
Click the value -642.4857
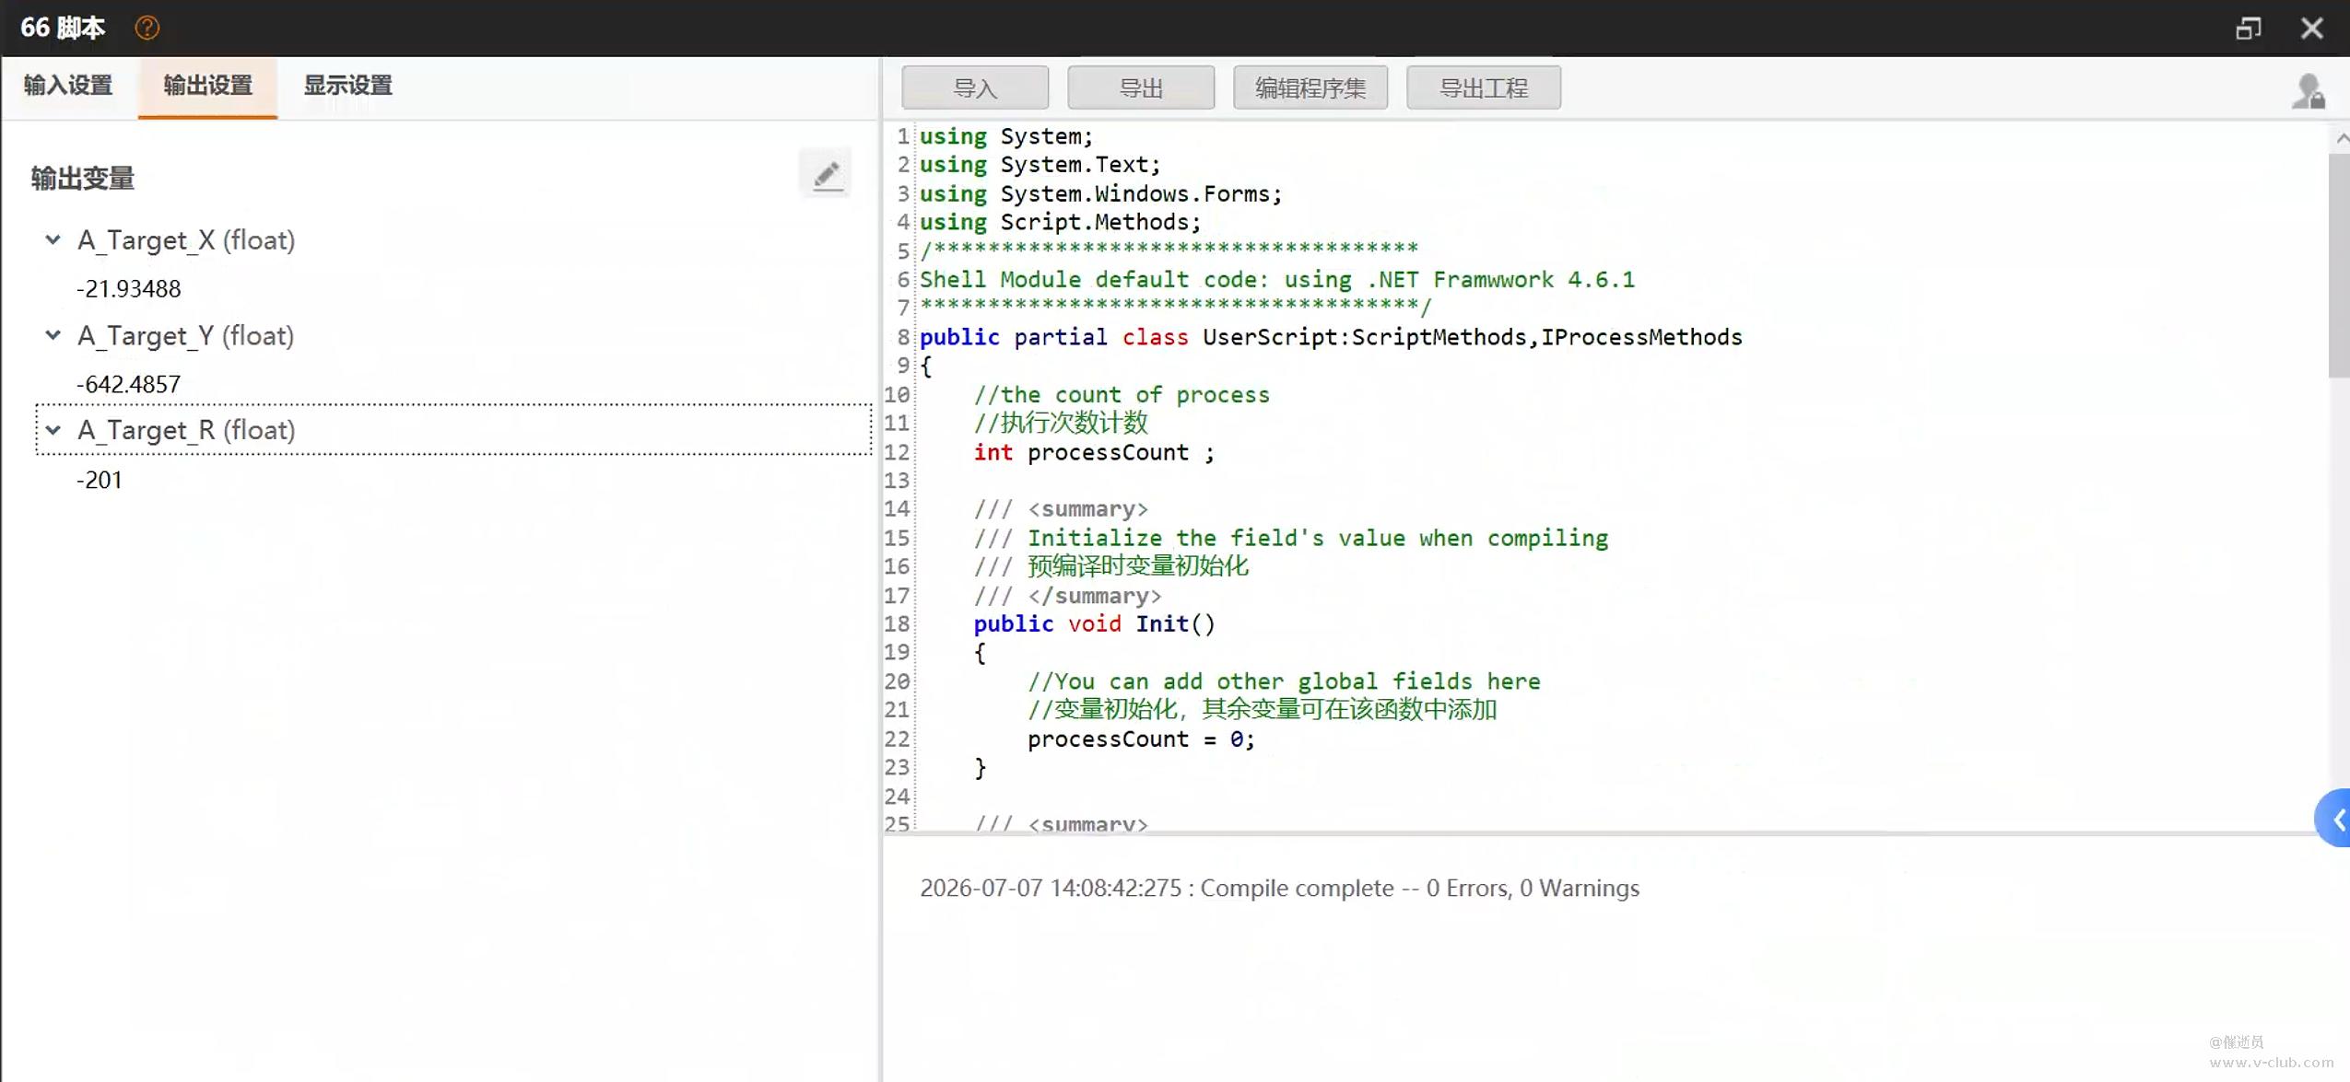128,384
